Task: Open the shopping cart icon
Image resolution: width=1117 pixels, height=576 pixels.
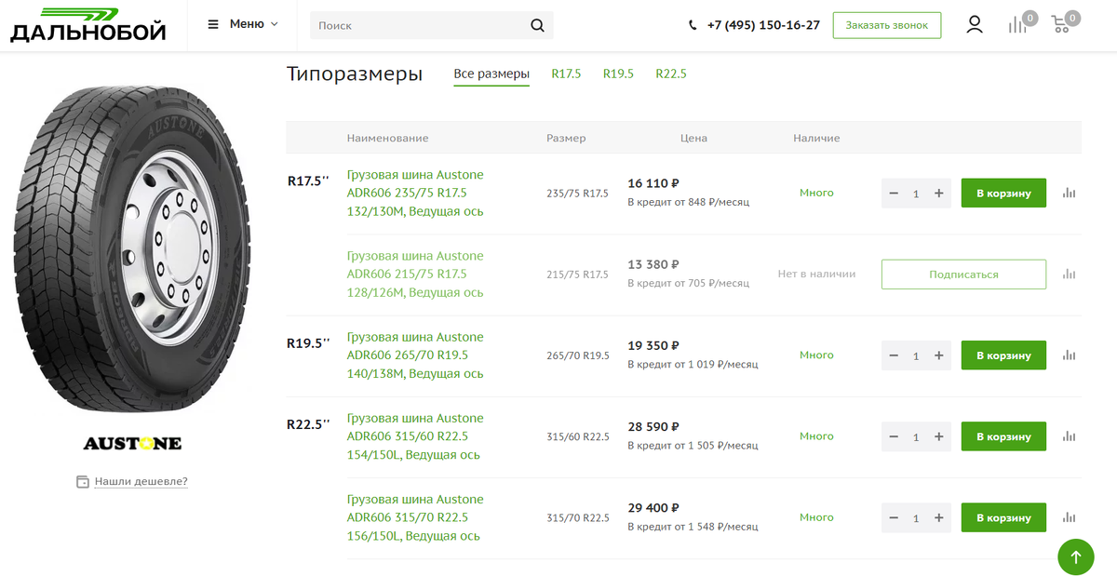Action: point(1060,25)
